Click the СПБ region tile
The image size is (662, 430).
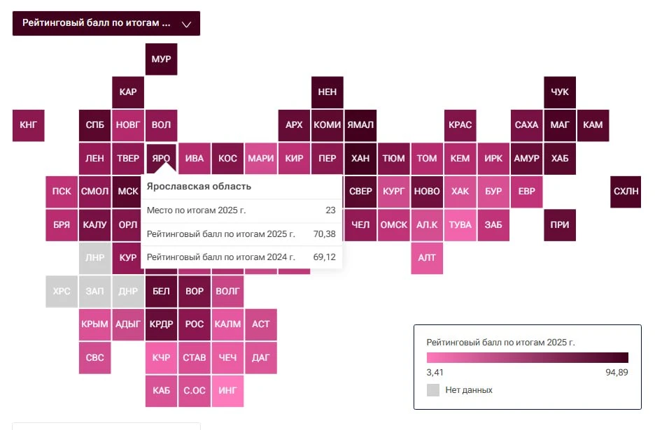pos(95,125)
